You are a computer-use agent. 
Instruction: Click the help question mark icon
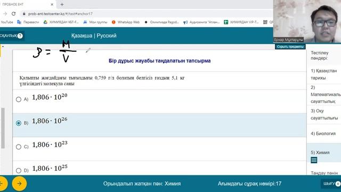coord(20,36)
